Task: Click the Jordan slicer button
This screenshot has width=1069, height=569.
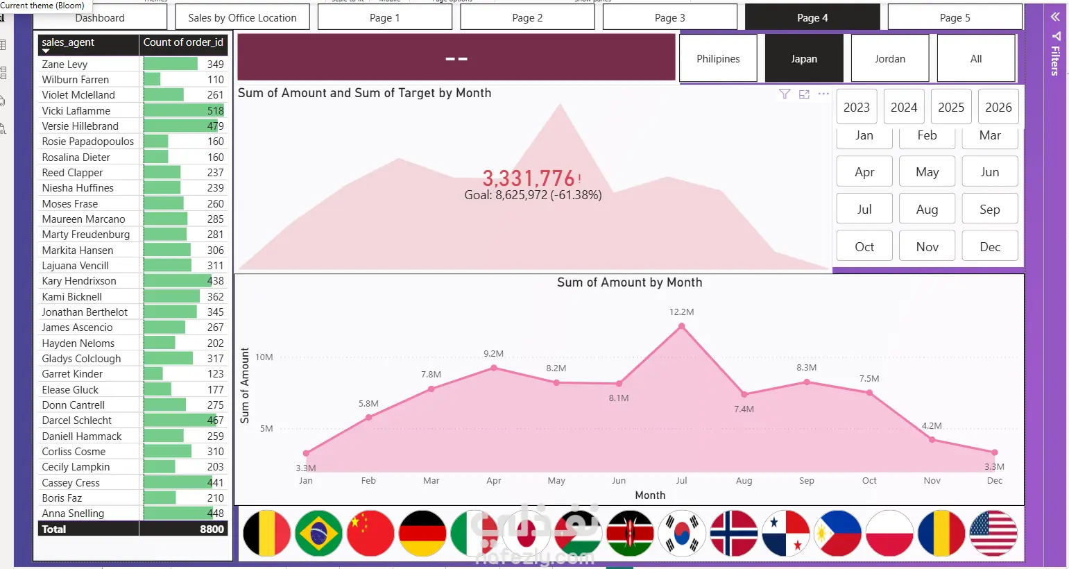Action: click(890, 59)
